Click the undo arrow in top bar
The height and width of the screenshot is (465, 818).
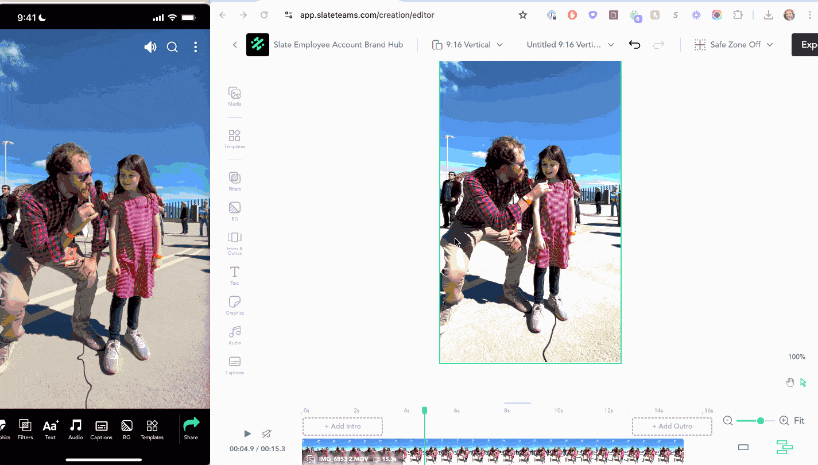point(634,45)
